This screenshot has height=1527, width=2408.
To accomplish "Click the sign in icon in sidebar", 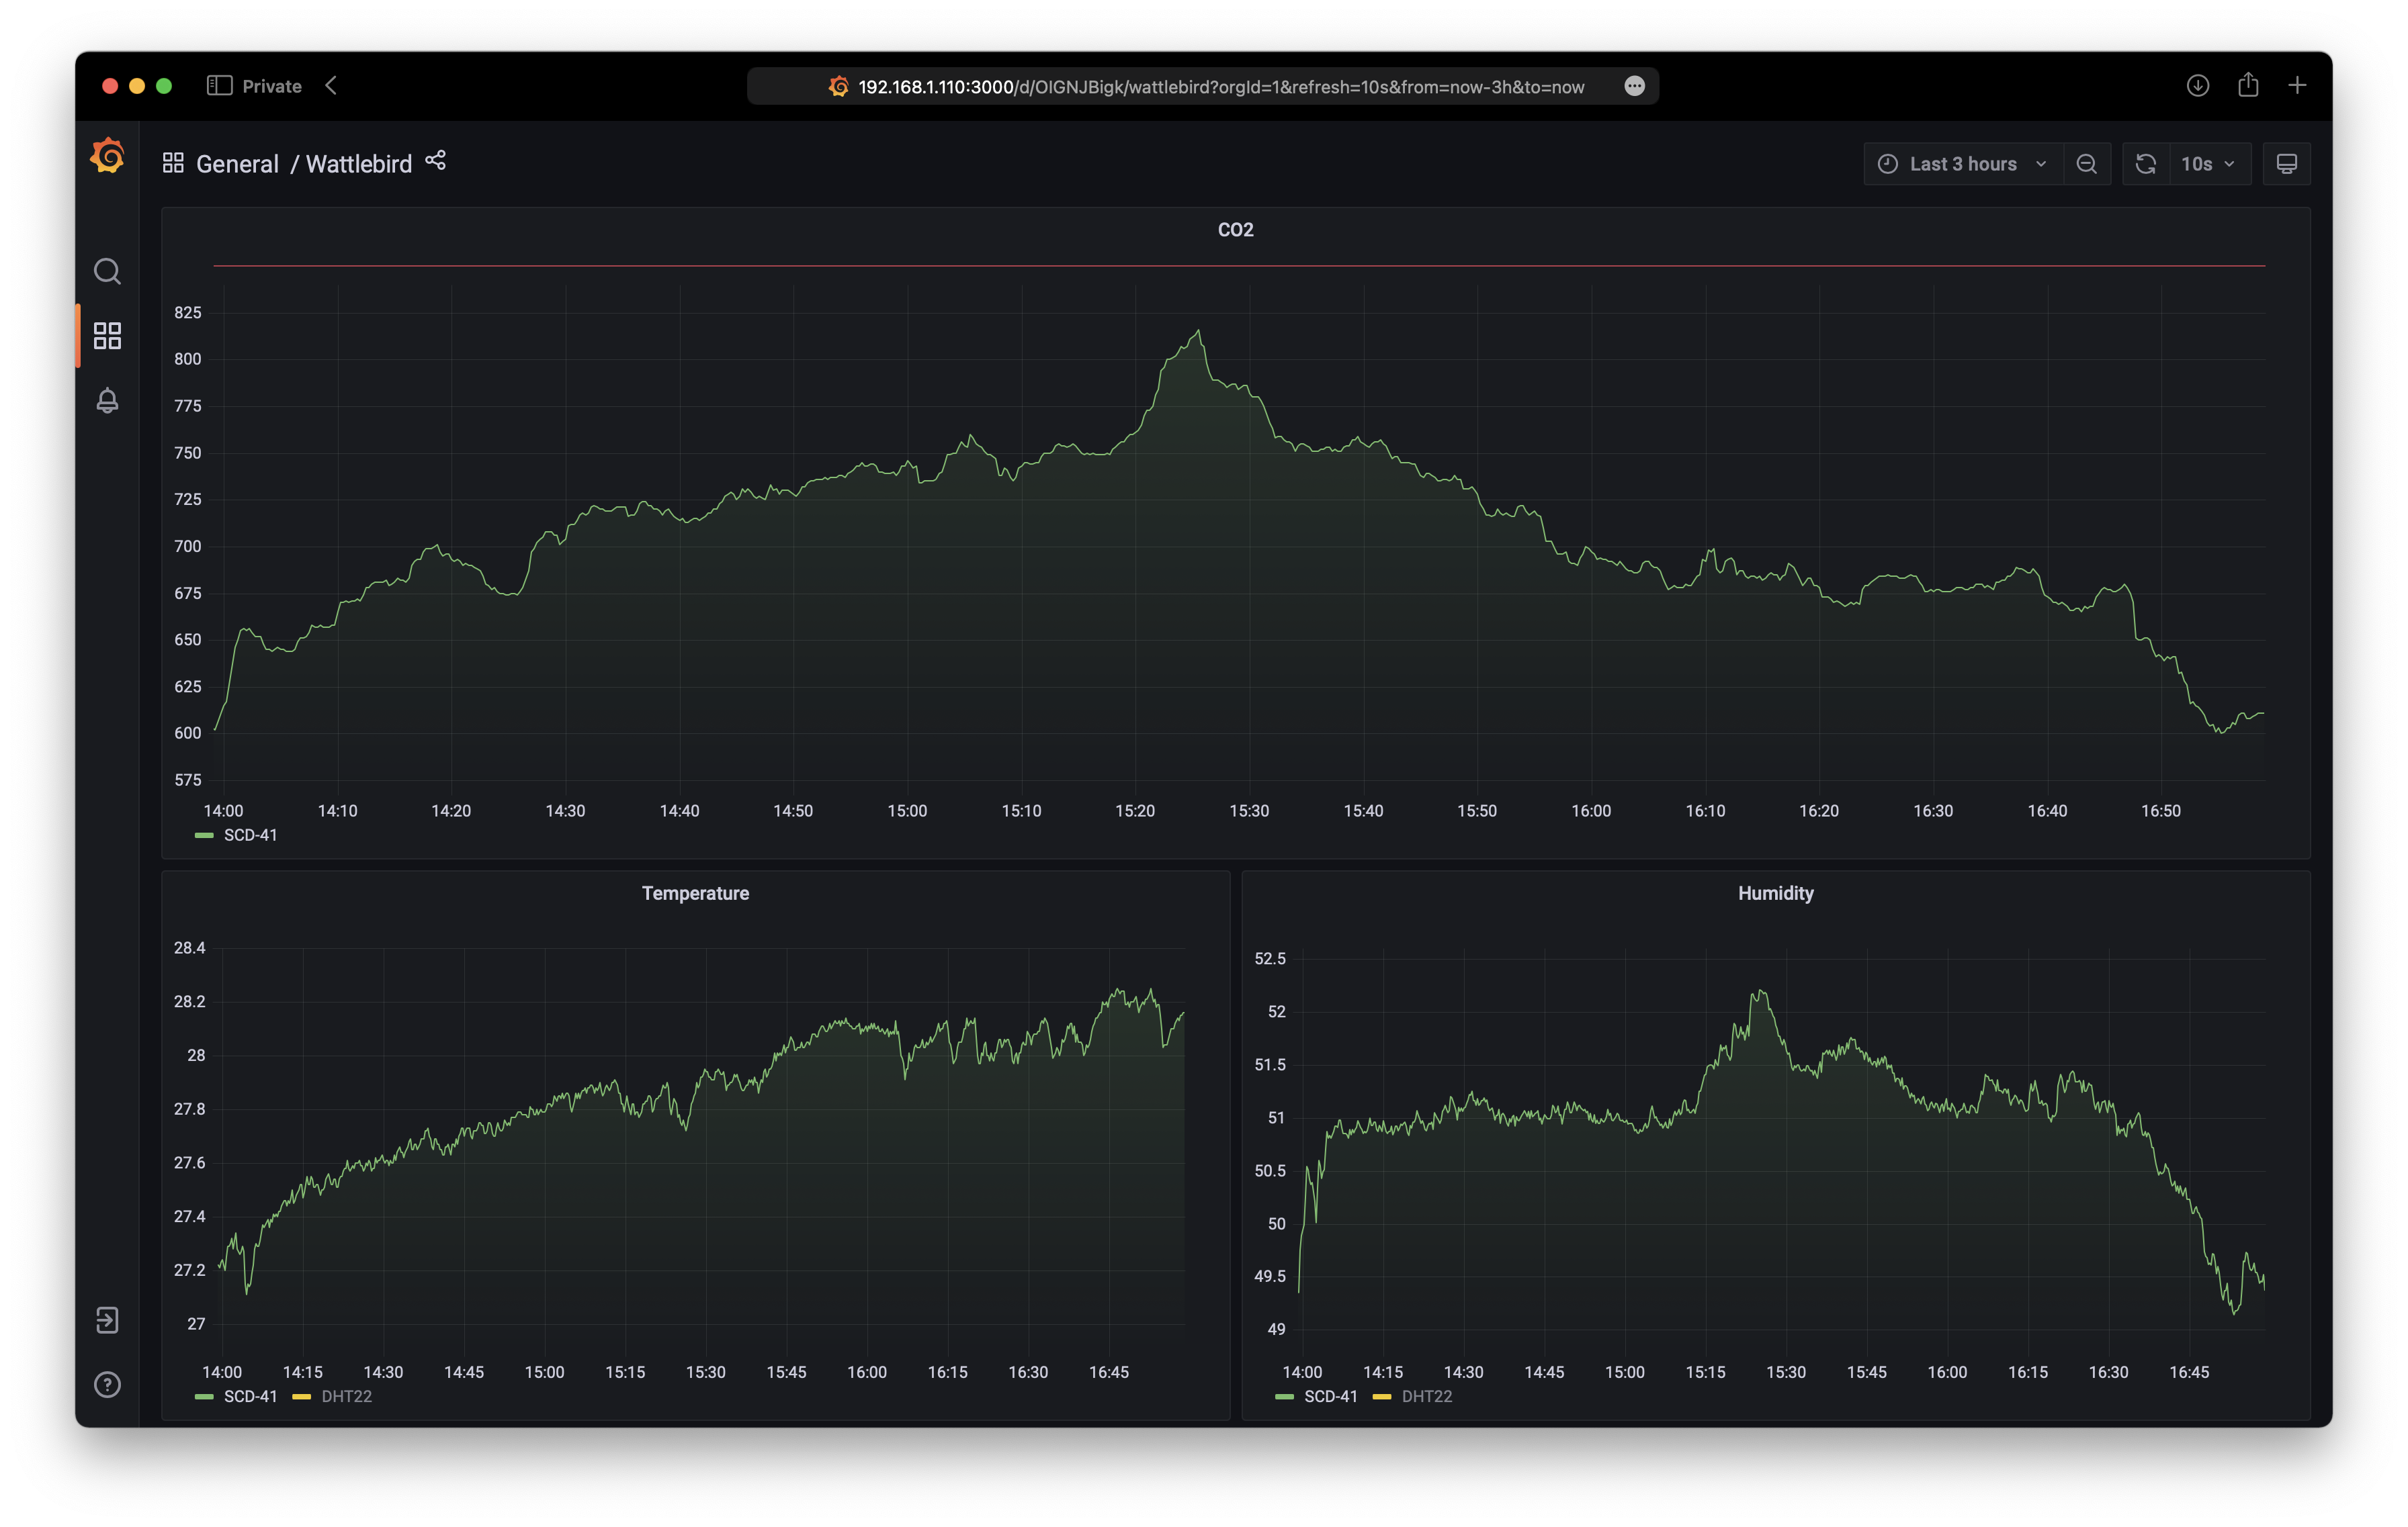I will (107, 1320).
